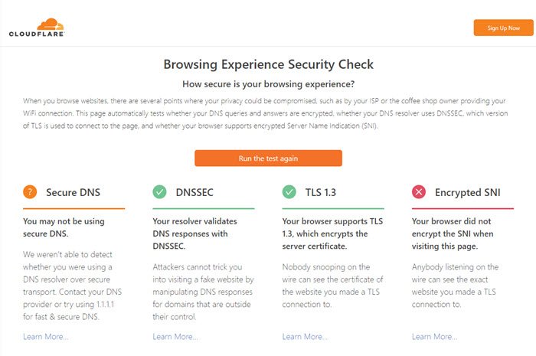Image resolution: width=536 pixels, height=356 pixels.
Task: Click the orange question mark Secure DNS icon
Action: pyautogui.click(x=30, y=192)
